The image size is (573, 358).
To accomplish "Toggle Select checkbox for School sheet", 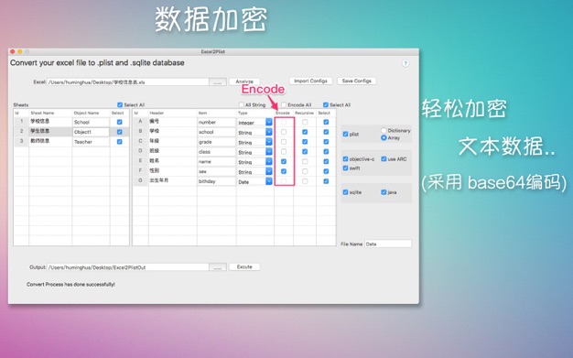I will 120,122.
